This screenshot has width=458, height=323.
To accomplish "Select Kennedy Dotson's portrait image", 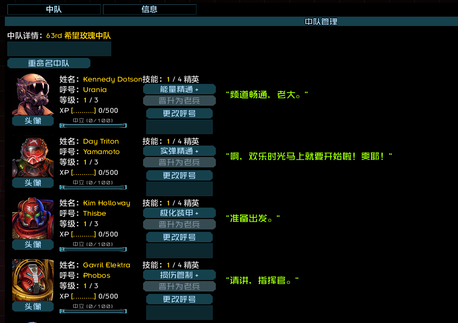I will 33,94.
